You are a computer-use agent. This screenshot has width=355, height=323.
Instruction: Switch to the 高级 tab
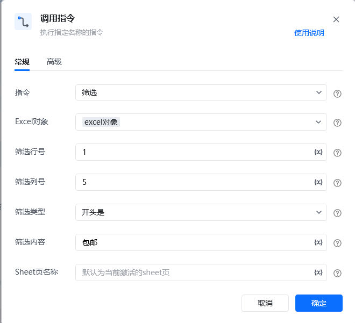tap(54, 62)
